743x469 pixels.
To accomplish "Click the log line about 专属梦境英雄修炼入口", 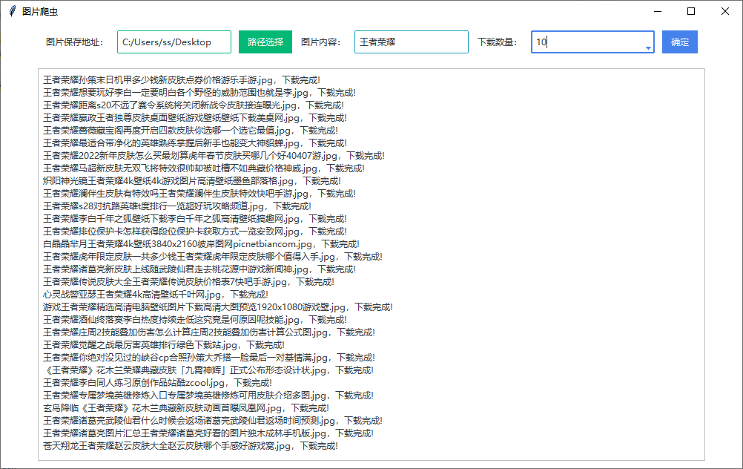I will (x=208, y=395).
